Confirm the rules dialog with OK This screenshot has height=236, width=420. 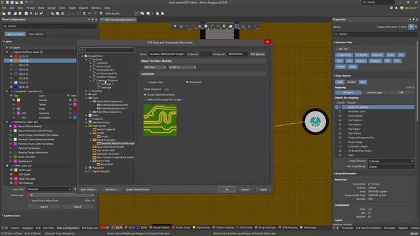click(x=227, y=189)
